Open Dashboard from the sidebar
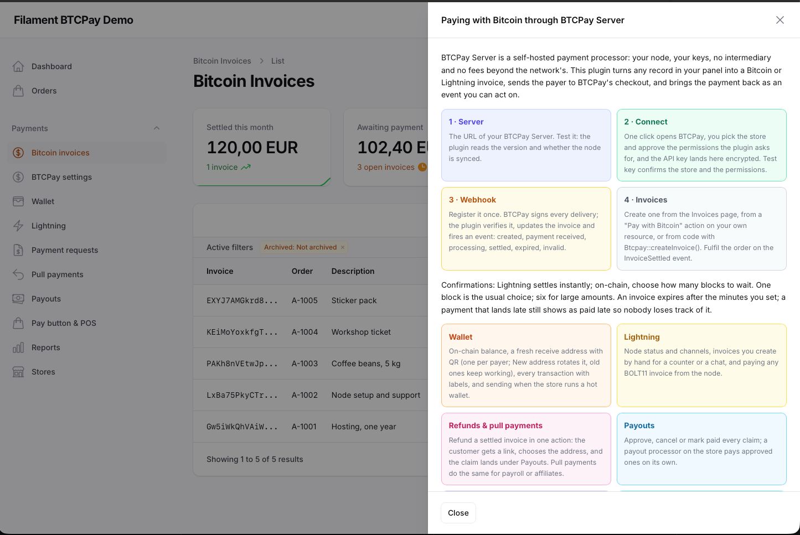 (x=86, y=66)
